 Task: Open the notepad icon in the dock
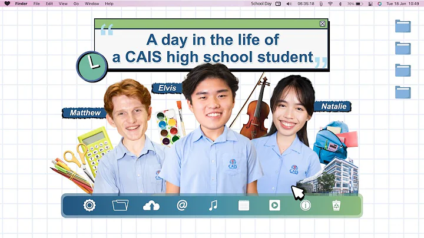244,206
